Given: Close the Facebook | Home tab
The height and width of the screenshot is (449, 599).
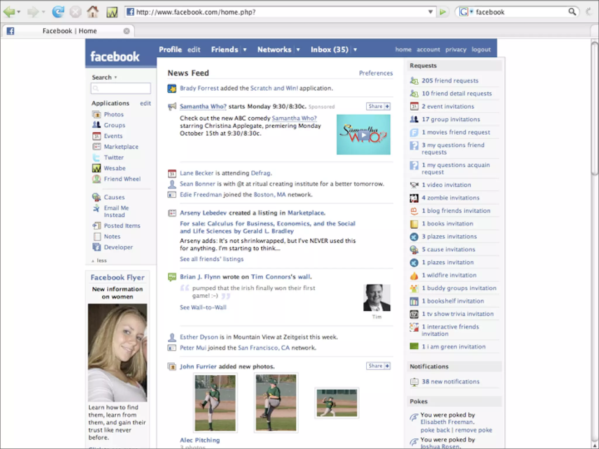Looking at the screenshot, I should pyautogui.click(x=126, y=31).
